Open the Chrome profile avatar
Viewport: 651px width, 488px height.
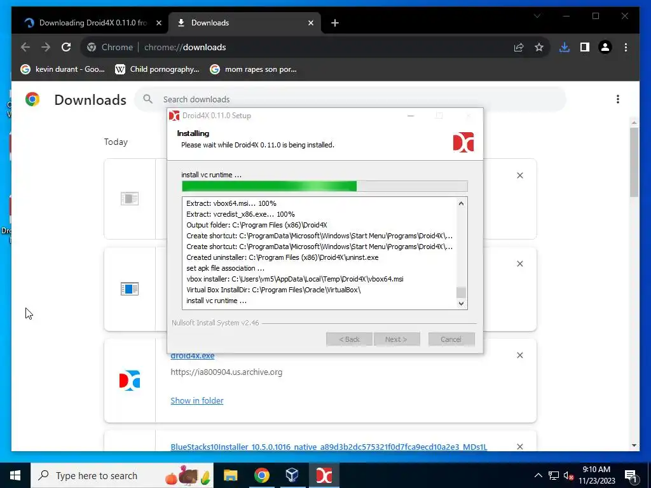(x=605, y=47)
